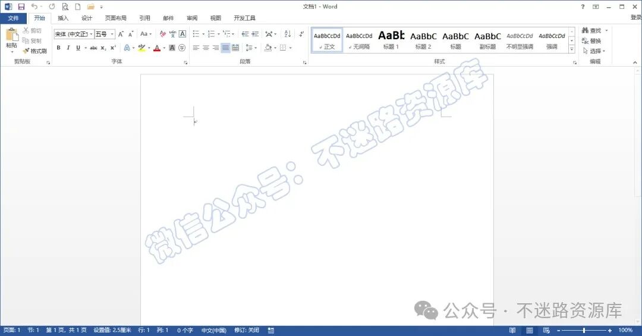642x336 pixels.
Task: Toggle superscript x²
Action: (x=113, y=48)
